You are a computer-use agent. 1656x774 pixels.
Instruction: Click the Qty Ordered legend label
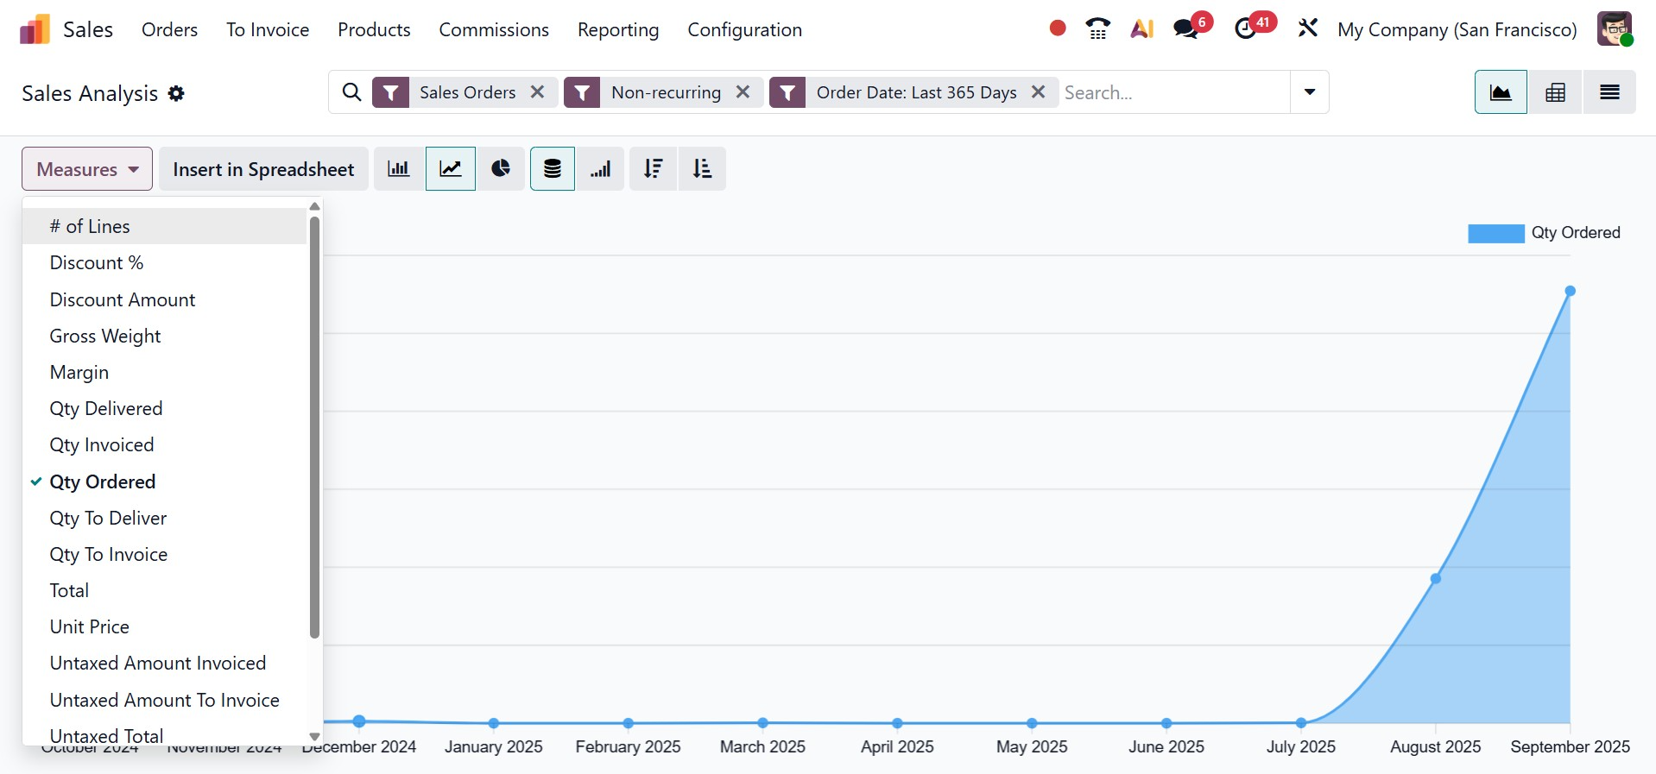[x=1576, y=233]
